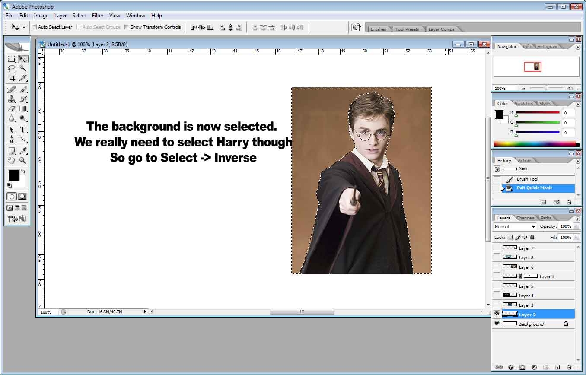Switch to the Channels tab
This screenshot has height=375, width=586.
point(525,218)
